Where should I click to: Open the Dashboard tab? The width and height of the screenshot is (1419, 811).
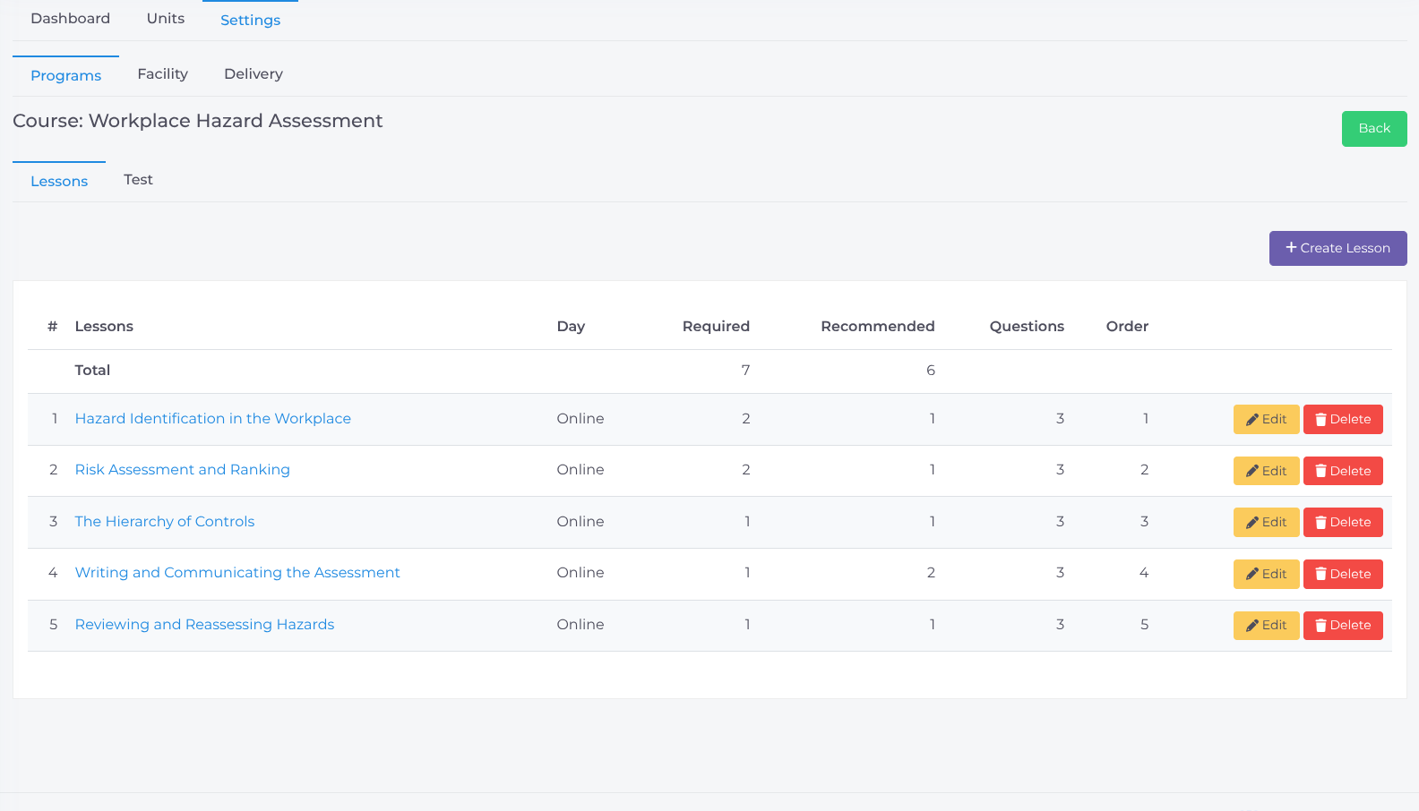pos(71,19)
